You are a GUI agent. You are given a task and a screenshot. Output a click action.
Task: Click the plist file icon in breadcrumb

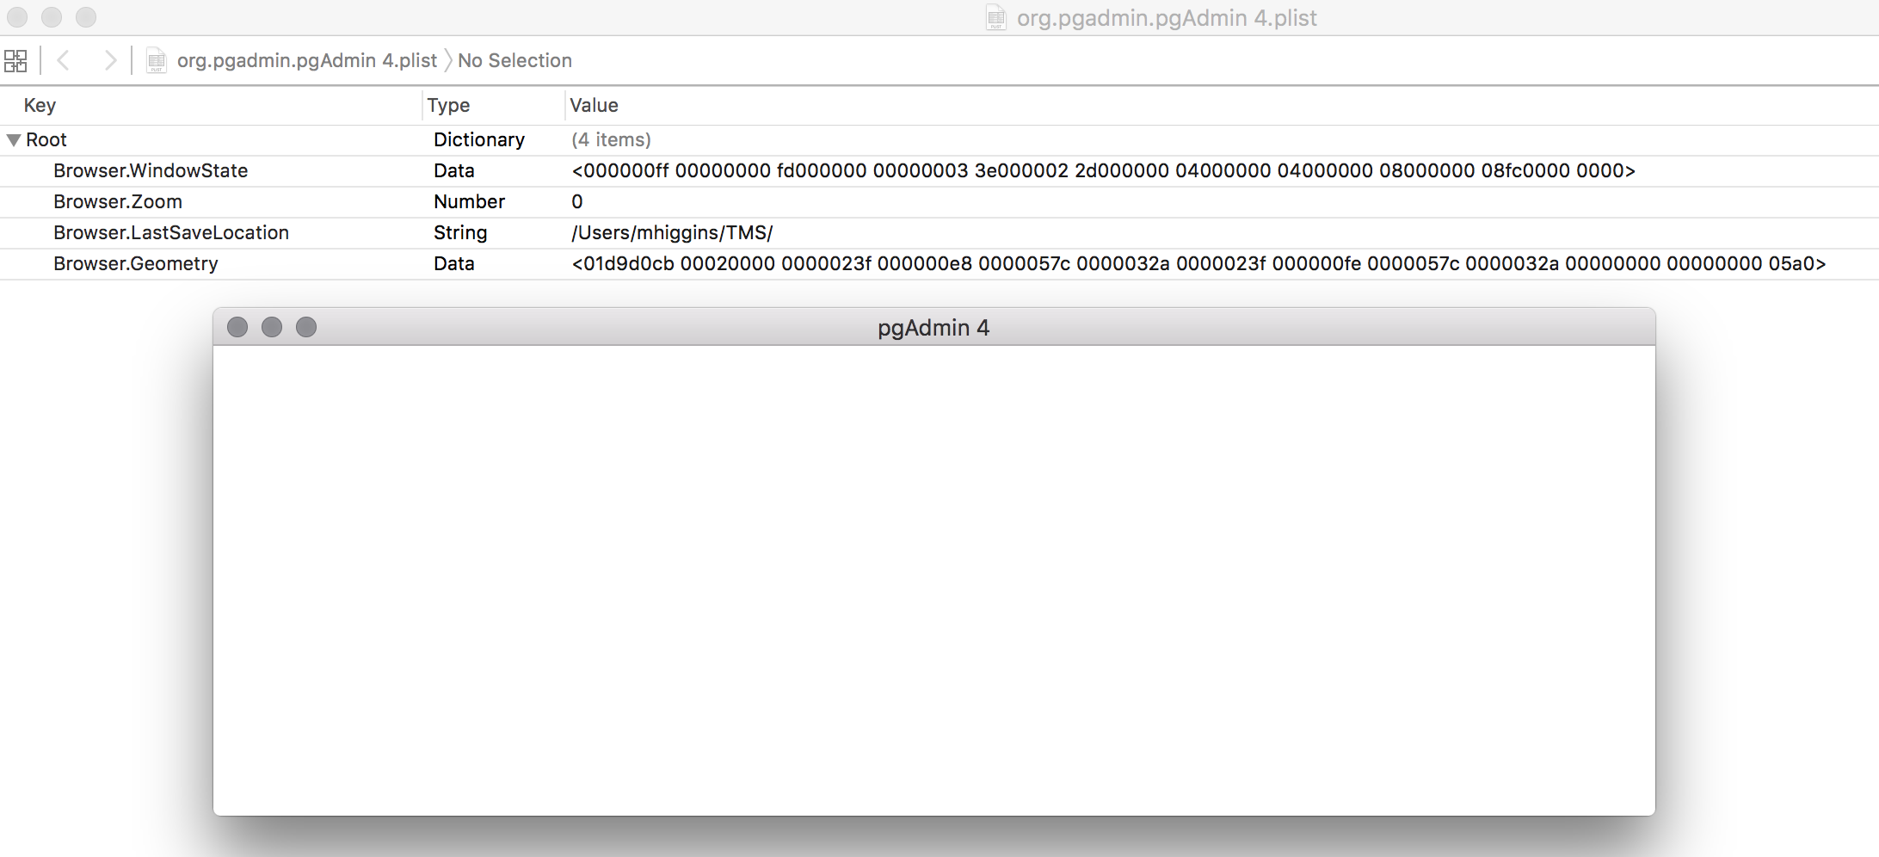pyautogui.click(x=156, y=60)
